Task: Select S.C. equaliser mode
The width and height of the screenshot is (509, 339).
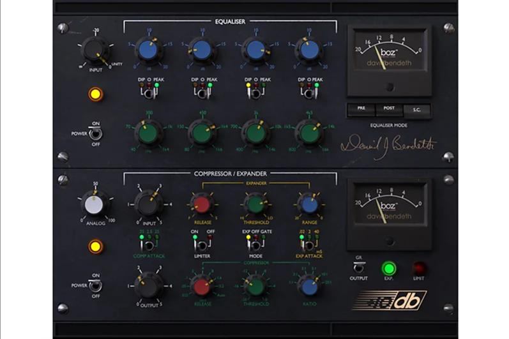Action: coord(417,110)
